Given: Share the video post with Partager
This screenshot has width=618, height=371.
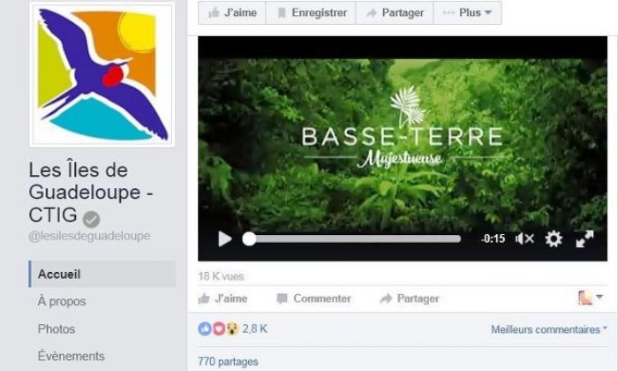Looking at the screenshot, I should (410, 299).
